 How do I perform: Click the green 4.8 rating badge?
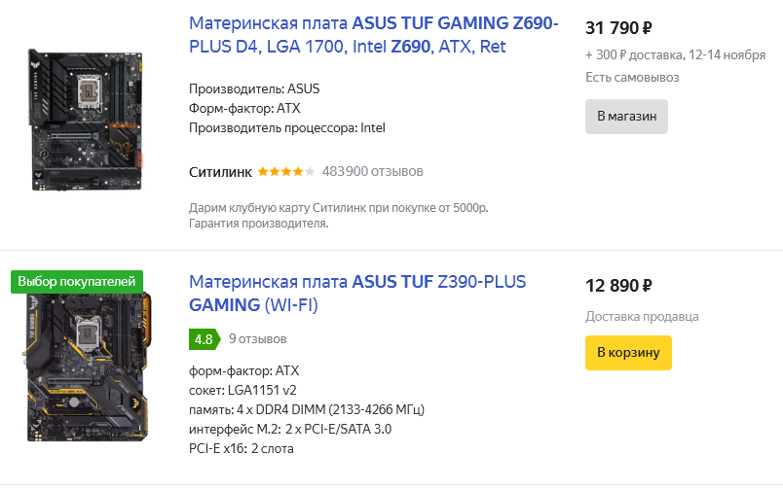(x=203, y=340)
